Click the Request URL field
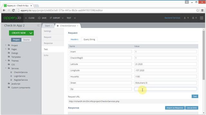This screenshot has height=115, width=206. 133,101
